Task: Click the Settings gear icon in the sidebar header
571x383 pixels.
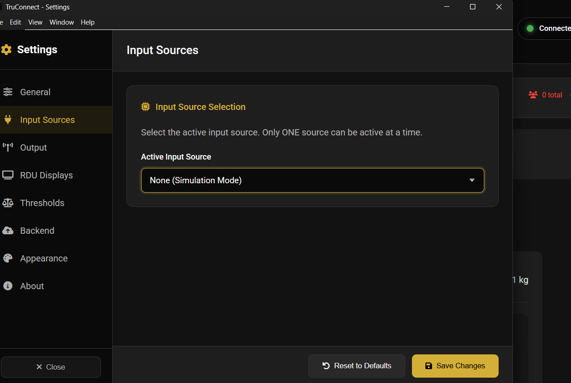Action: [6, 50]
